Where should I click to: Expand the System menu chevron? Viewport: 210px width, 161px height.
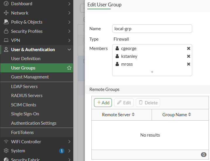(x=69, y=151)
